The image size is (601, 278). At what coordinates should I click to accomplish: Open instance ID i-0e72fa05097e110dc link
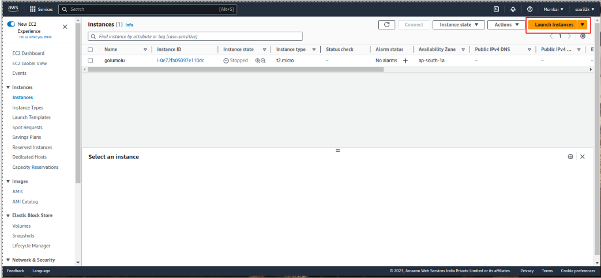pos(181,61)
